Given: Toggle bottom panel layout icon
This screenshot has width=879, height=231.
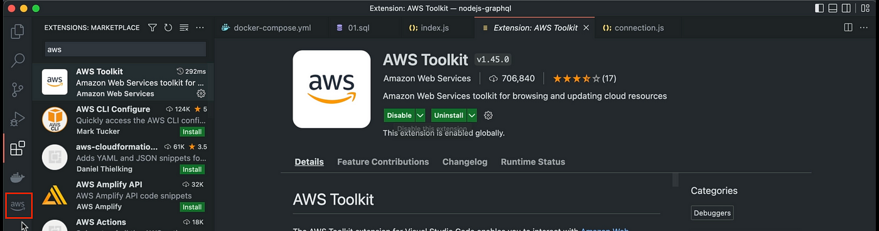Looking at the screenshot, I should point(834,8).
